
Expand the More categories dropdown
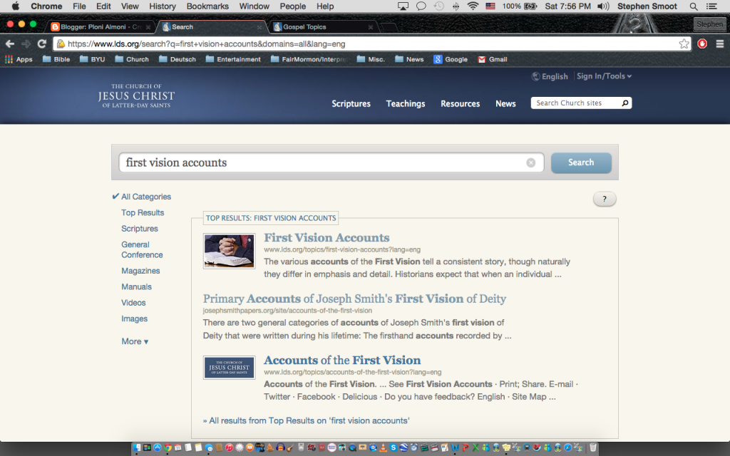[x=135, y=341]
